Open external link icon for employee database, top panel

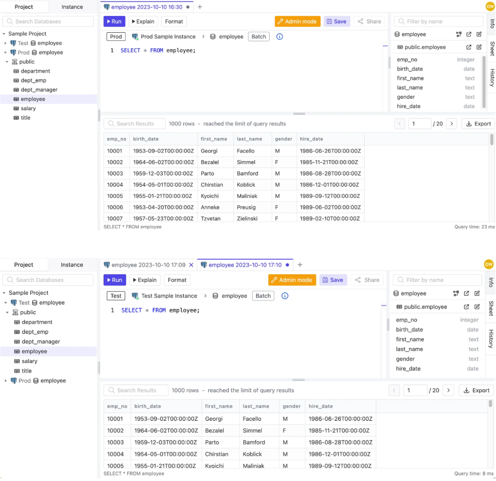coord(469,34)
